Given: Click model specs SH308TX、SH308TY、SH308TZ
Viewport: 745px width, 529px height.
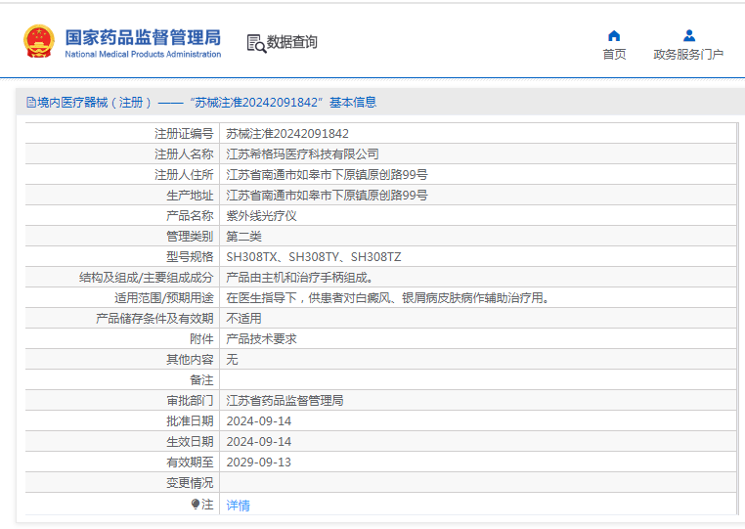Looking at the screenshot, I should 314,256.
